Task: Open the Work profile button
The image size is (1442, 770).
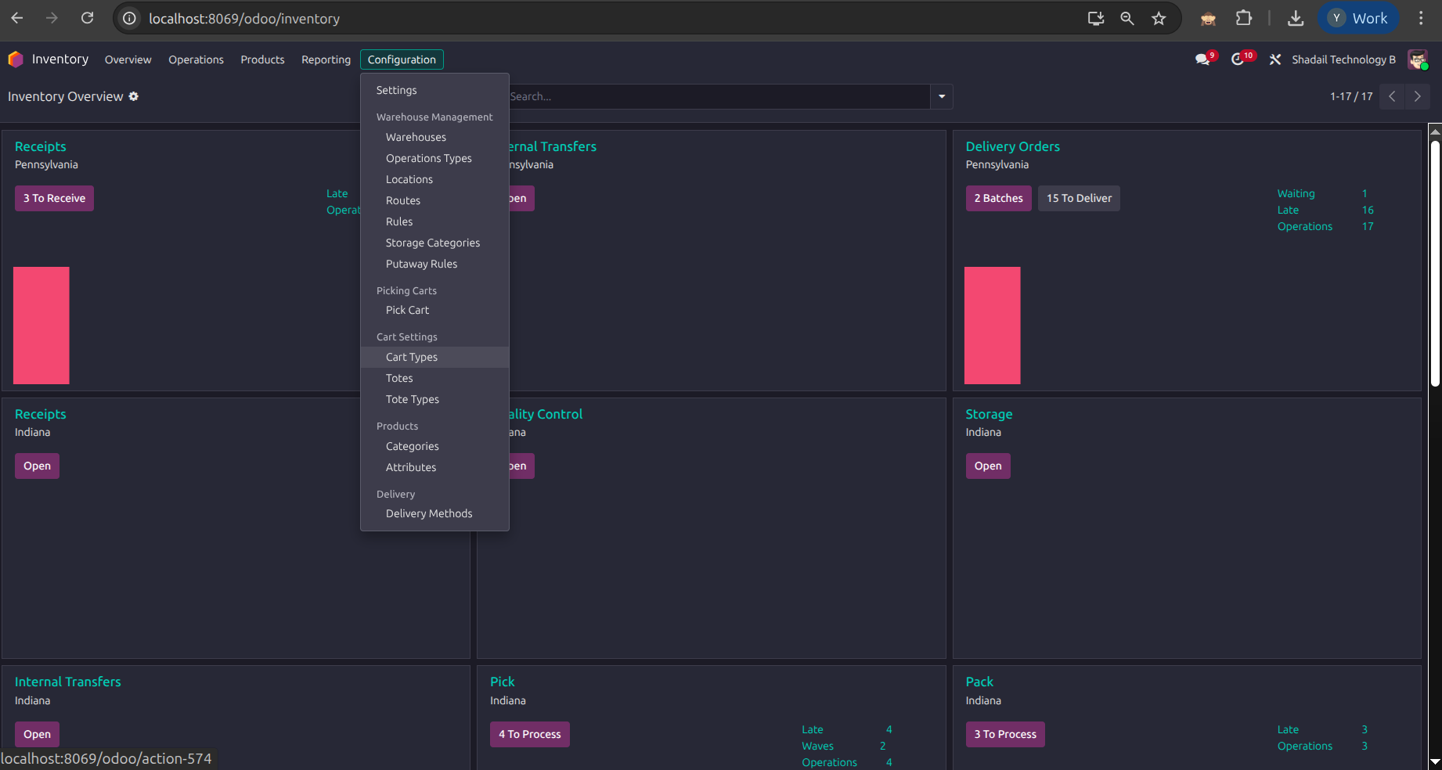Action: (x=1358, y=18)
